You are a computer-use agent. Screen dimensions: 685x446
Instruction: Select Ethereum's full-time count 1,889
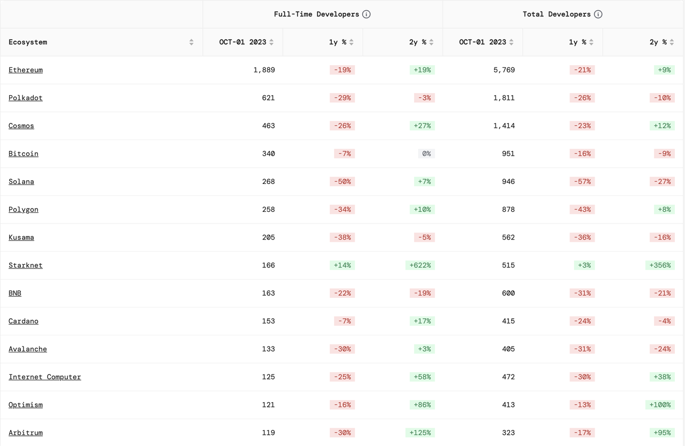pos(264,70)
